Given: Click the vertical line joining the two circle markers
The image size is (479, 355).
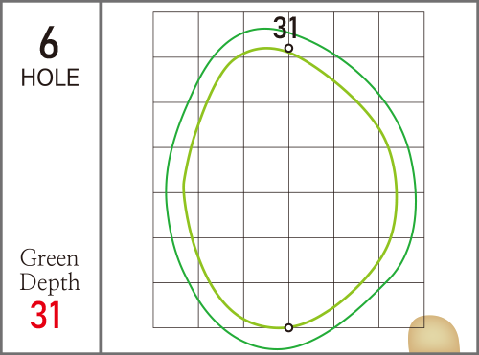Looking at the screenshot, I should (x=288, y=189).
